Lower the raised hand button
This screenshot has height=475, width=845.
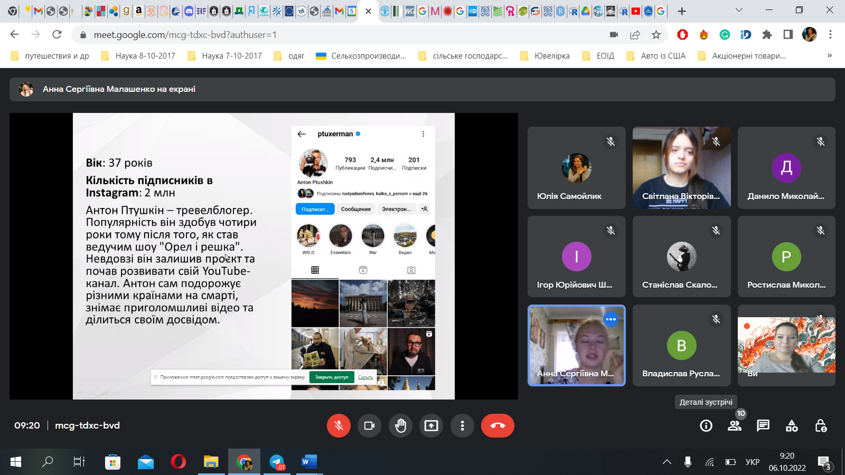click(x=400, y=425)
